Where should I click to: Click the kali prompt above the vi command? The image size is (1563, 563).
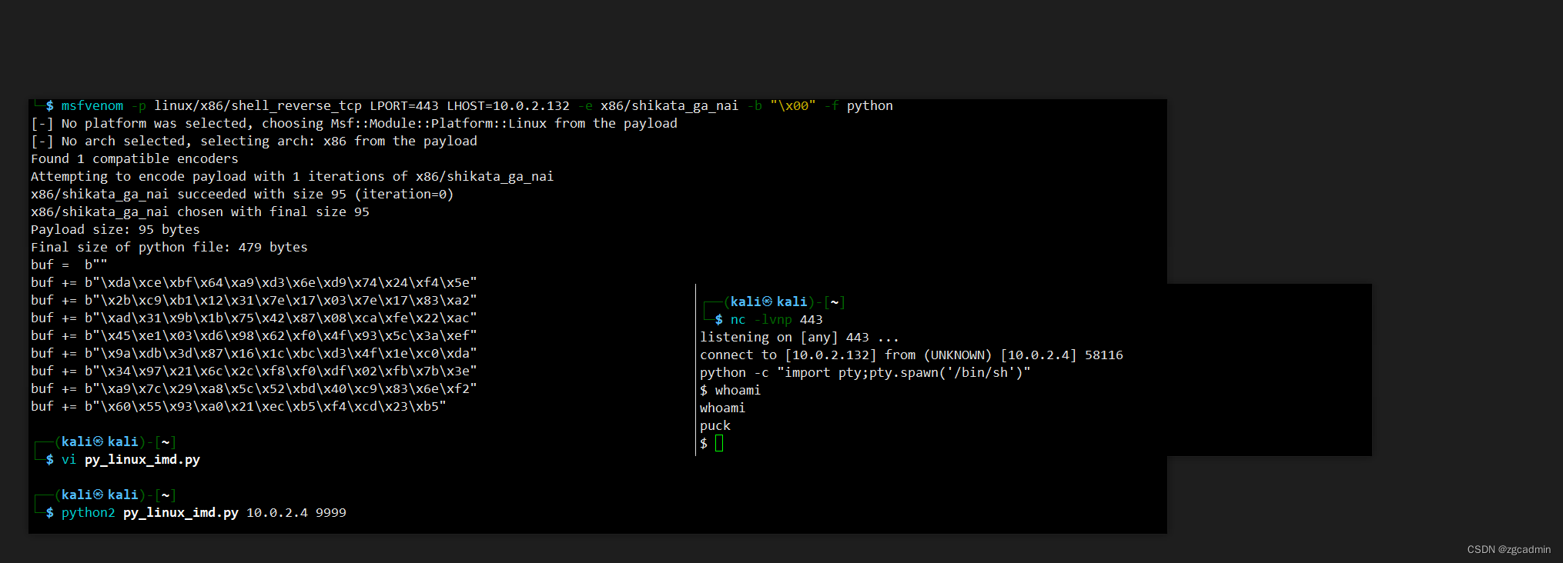[105, 442]
